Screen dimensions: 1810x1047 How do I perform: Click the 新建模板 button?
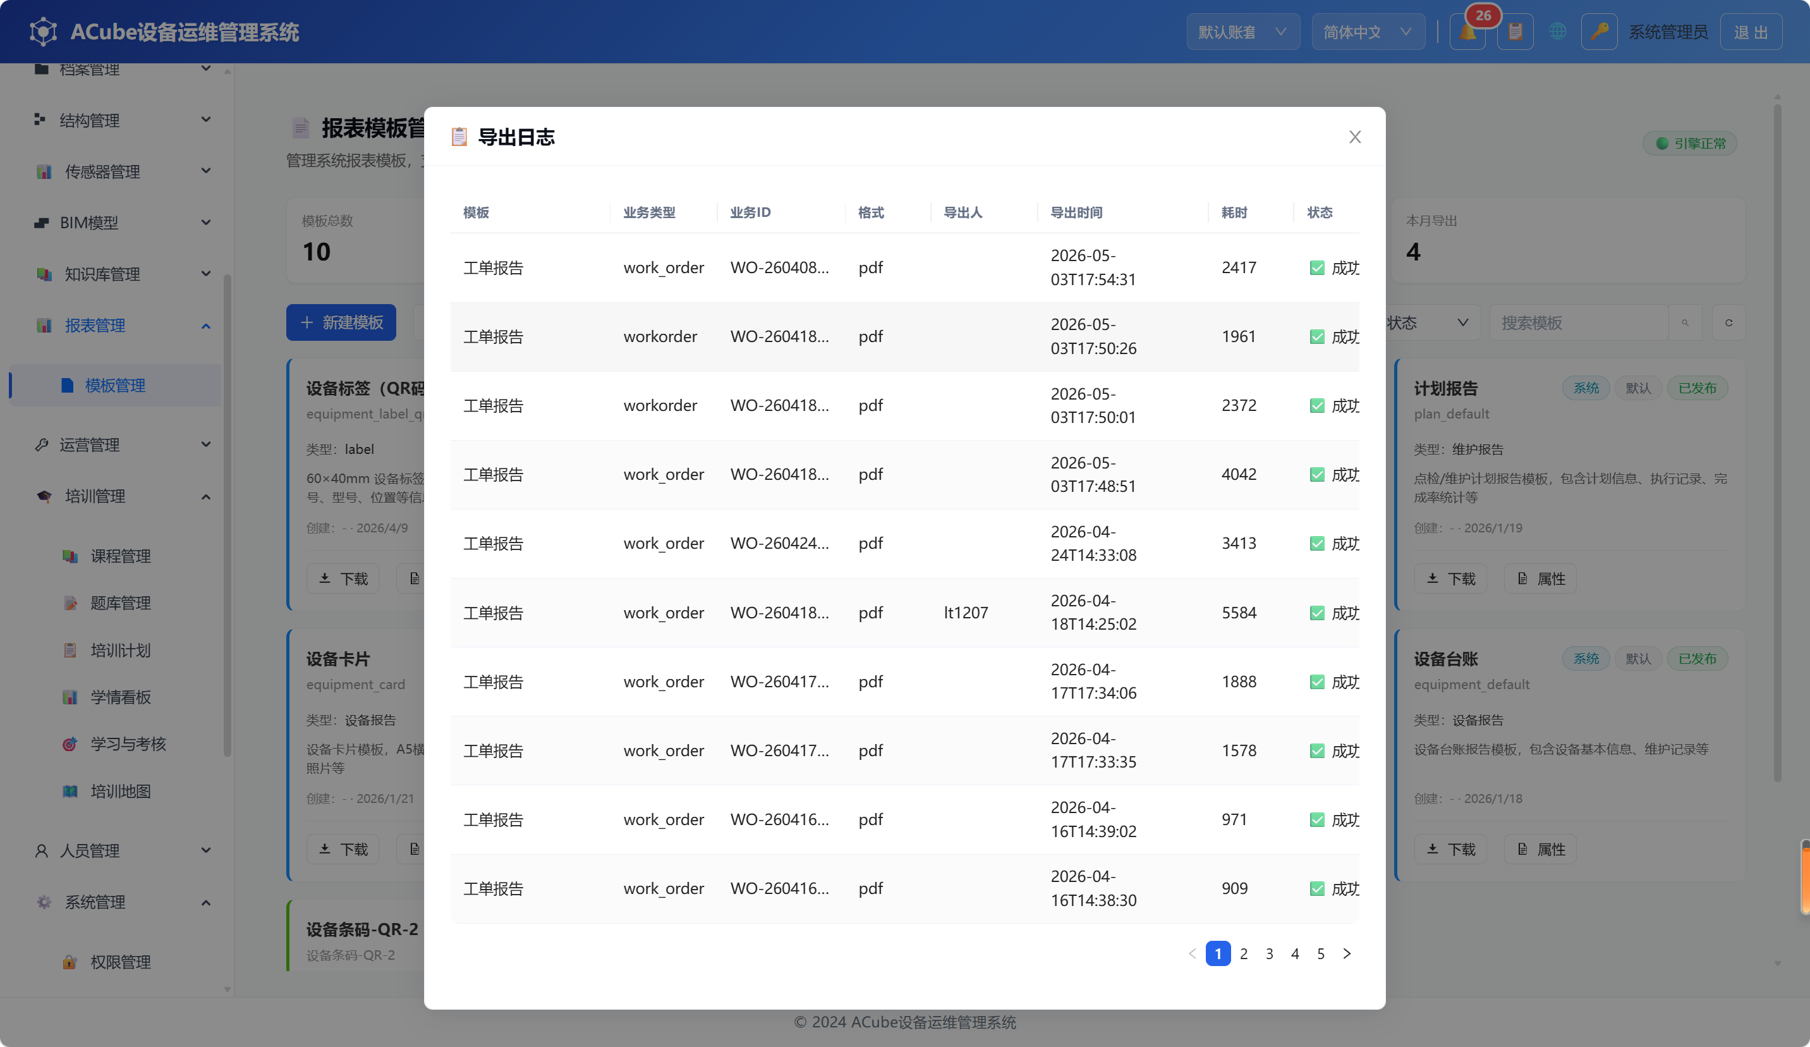pos(341,322)
